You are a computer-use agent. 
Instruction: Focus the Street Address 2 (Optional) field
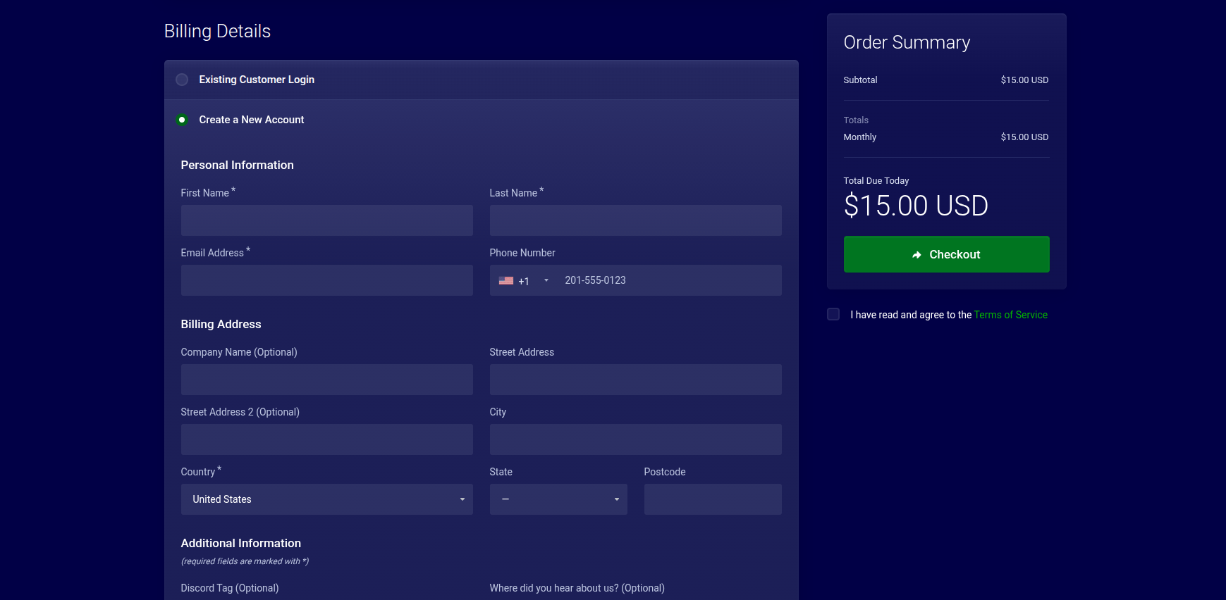(326, 439)
